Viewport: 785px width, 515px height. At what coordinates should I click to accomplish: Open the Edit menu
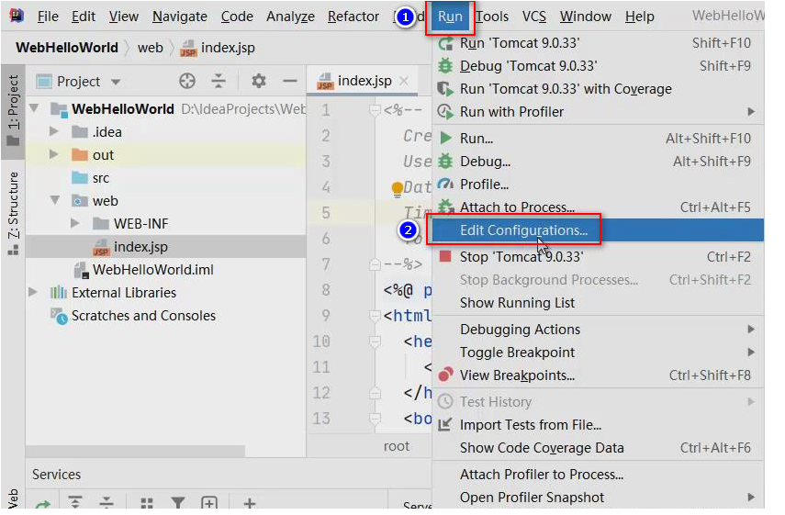point(84,17)
